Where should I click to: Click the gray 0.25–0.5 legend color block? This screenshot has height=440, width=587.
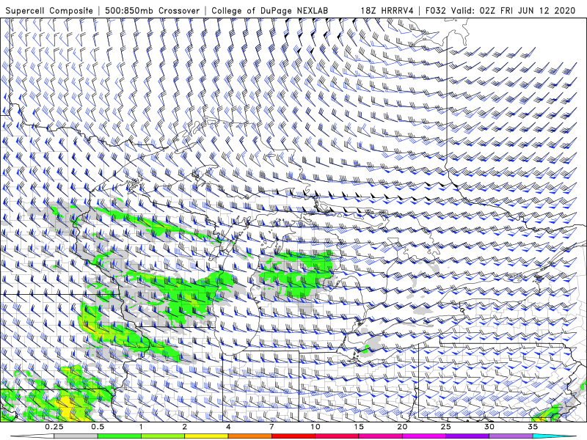(x=76, y=436)
